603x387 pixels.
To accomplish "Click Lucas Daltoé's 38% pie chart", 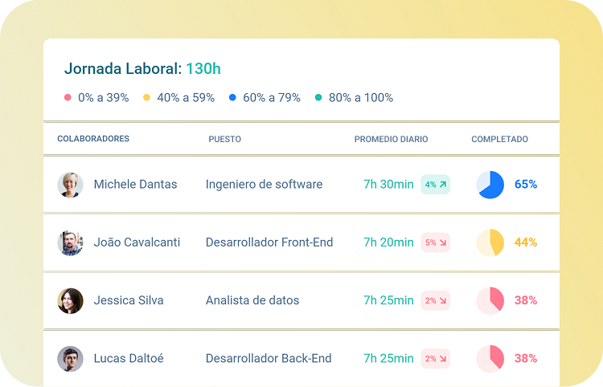I will [x=490, y=358].
